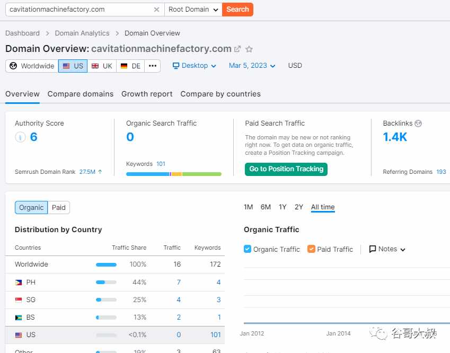The width and height of the screenshot is (450, 353).
Task: Clear the domain search field
Action: click(156, 10)
